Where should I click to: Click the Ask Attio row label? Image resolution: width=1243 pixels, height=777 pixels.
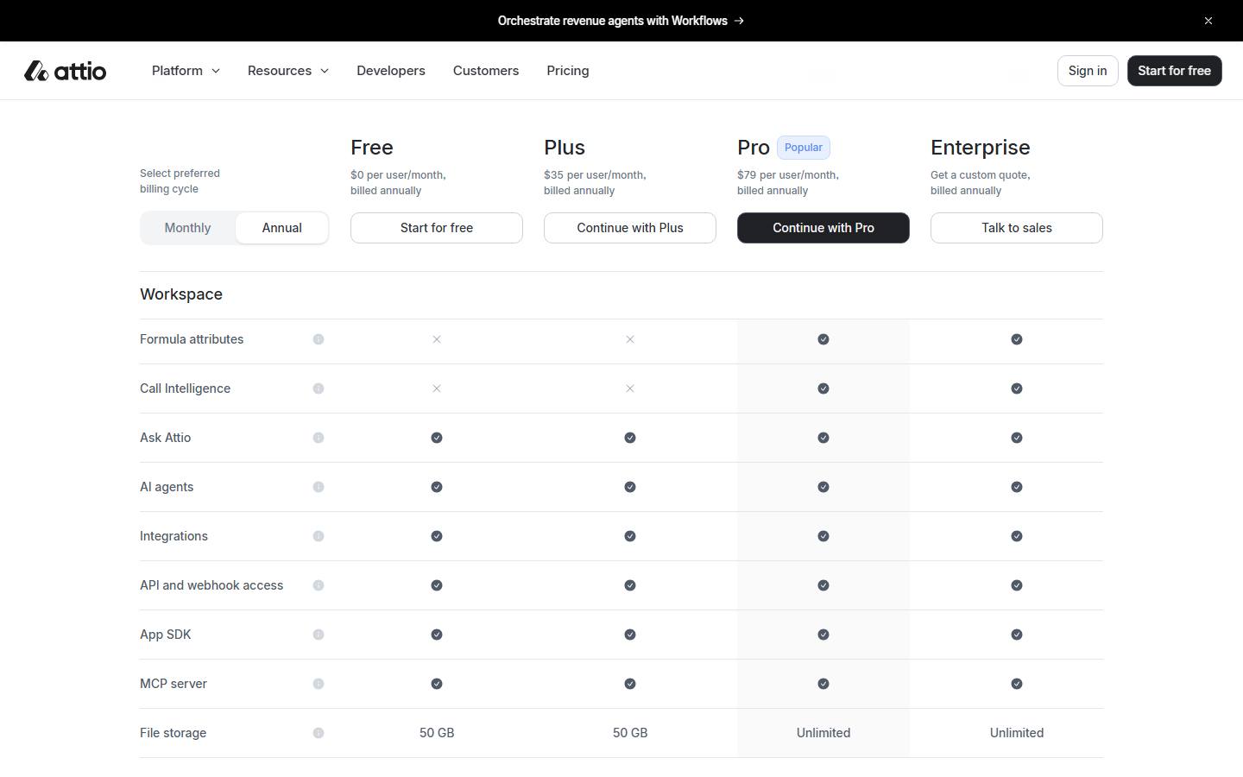[x=166, y=438]
